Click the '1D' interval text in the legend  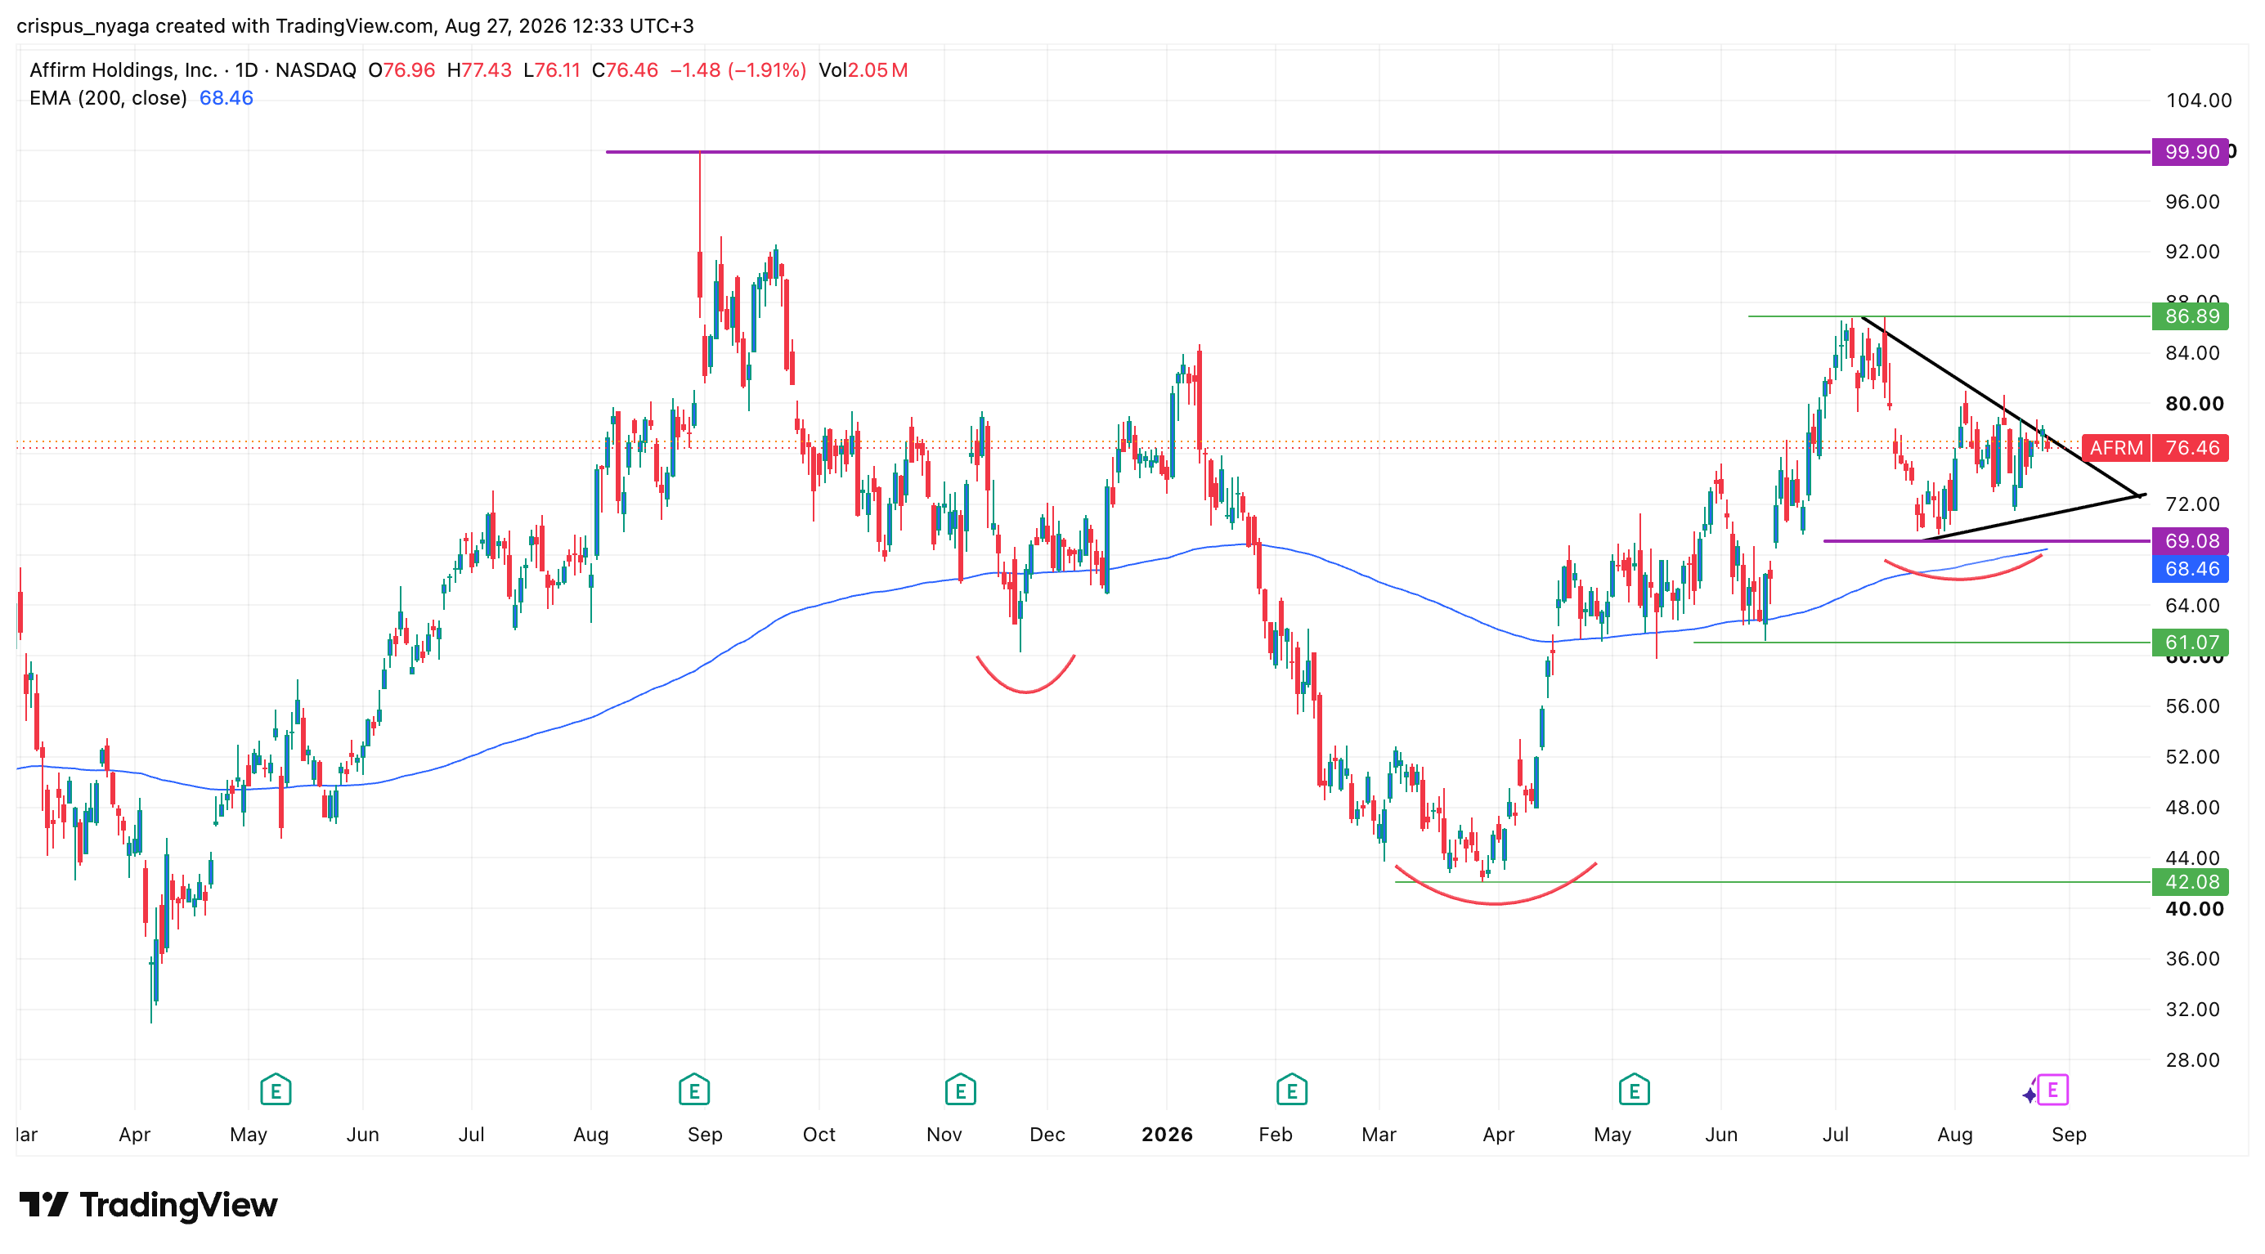pyautogui.click(x=246, y=70)
